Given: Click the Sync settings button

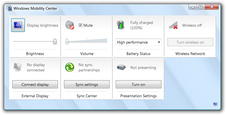Looking at the screenshot, I should point(87,84).
